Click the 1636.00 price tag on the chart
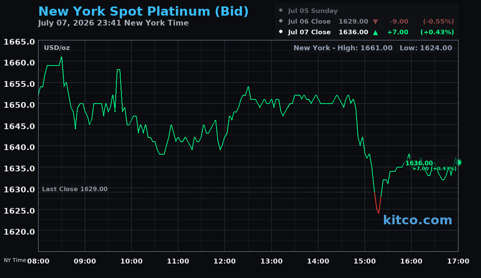 click(419, 163)
